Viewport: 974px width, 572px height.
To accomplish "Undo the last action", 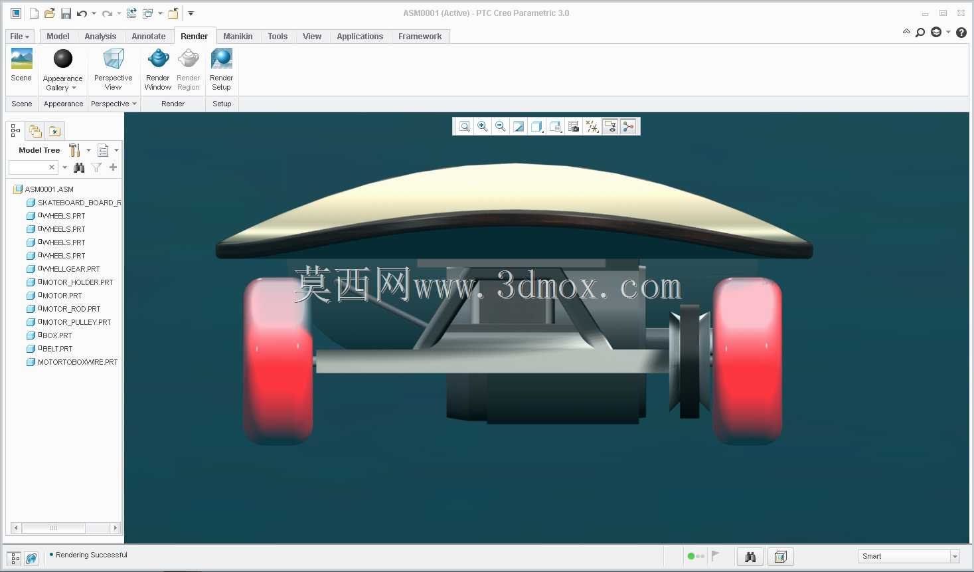I will click(x=82, y=13).
